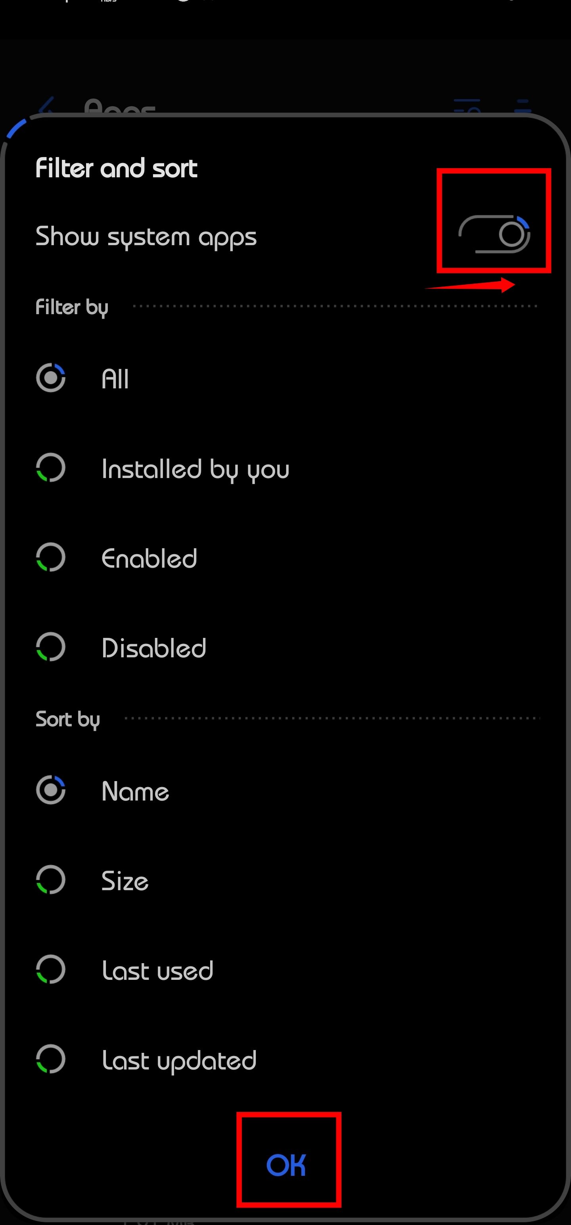Screen dimensions: 571x1225
Task: Sort apps by Size
Action: point(51,880)
